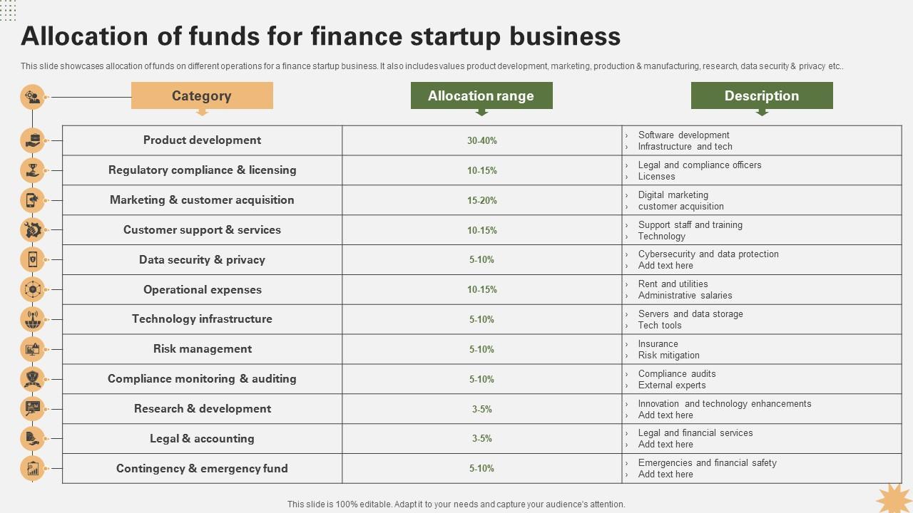
Task: Click the trophy-in-hand icon for Regulatory compliance
Action: coord(33,170)
